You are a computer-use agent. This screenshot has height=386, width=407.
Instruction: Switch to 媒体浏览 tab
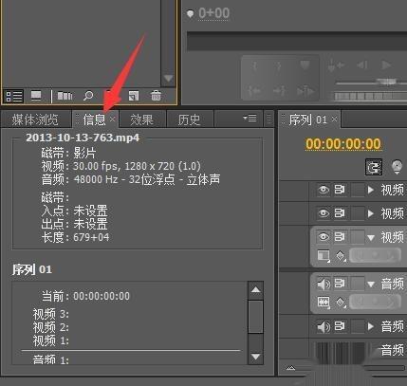point(35,119)
